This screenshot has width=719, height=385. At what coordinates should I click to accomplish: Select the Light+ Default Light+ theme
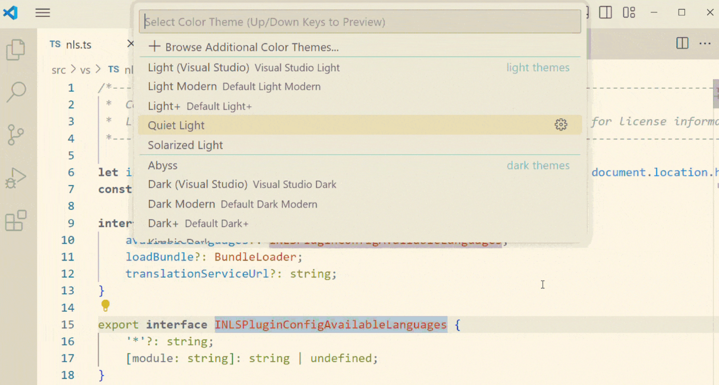point(360,106)
